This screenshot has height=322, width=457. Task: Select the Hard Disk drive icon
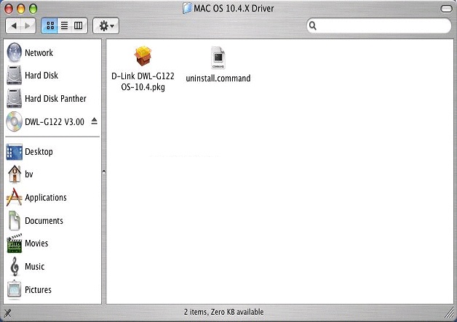pos(15,75)
